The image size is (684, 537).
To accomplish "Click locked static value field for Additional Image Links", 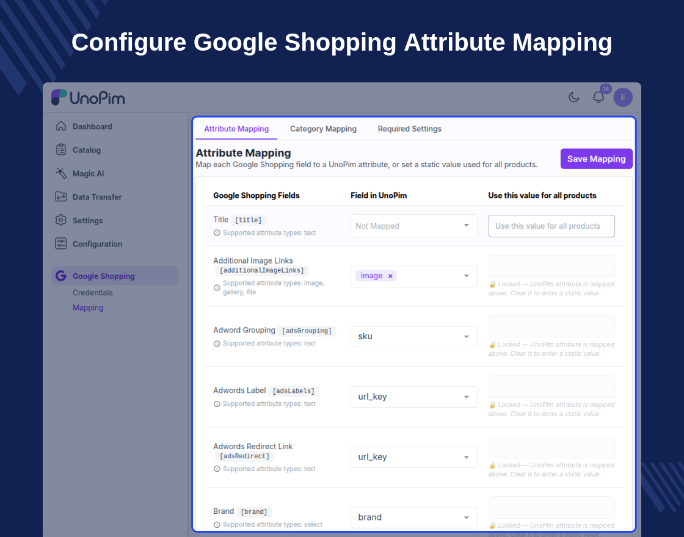I will [551, 266].
